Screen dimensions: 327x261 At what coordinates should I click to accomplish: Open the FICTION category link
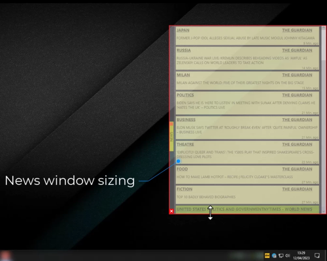click(x=184, y=189)
